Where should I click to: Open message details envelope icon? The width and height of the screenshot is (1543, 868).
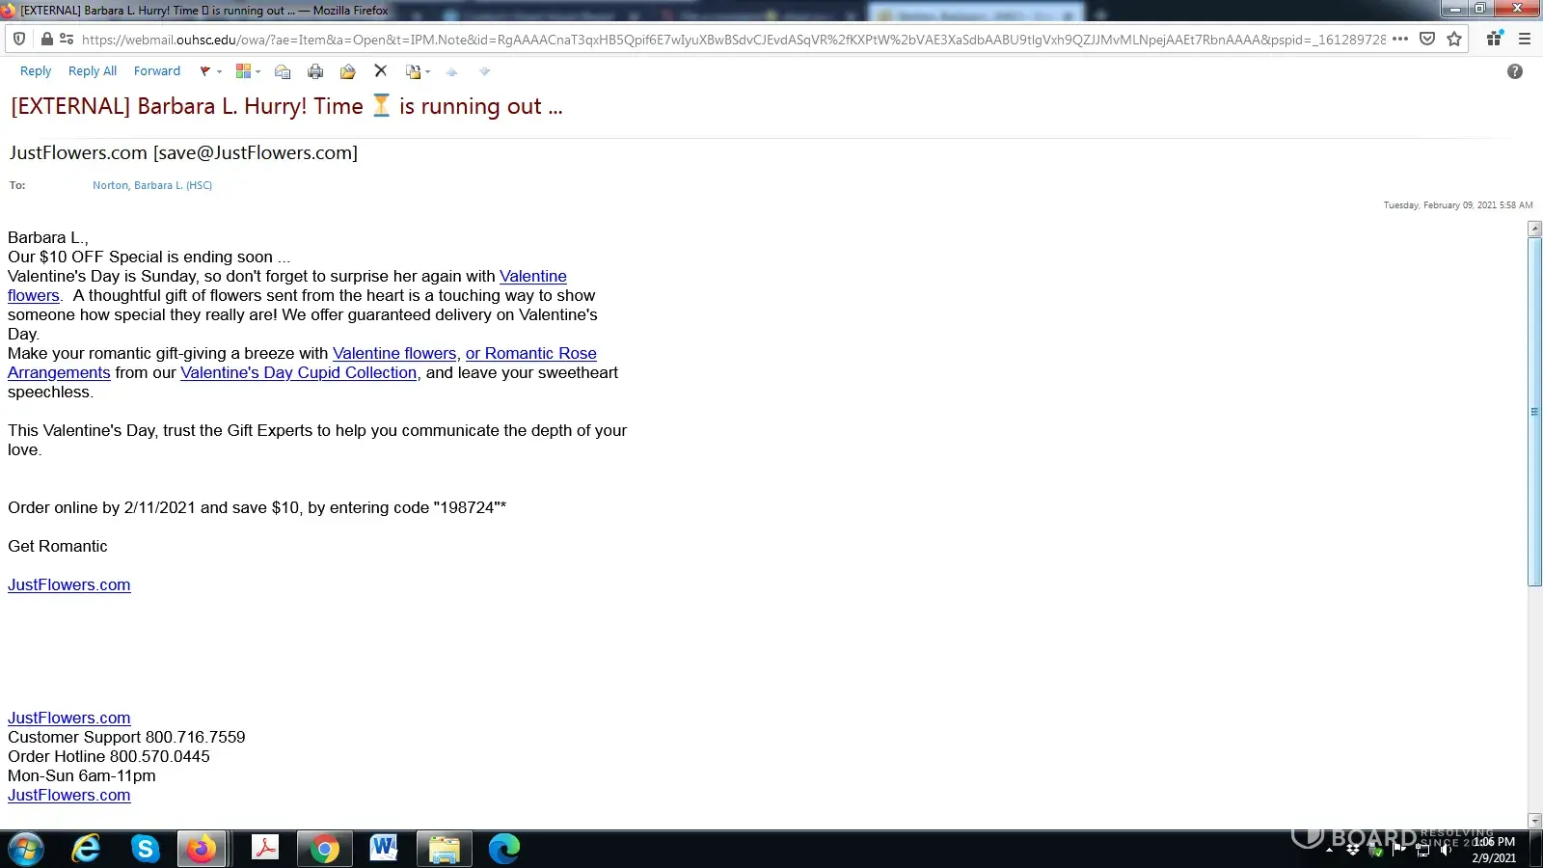point(283,71)
